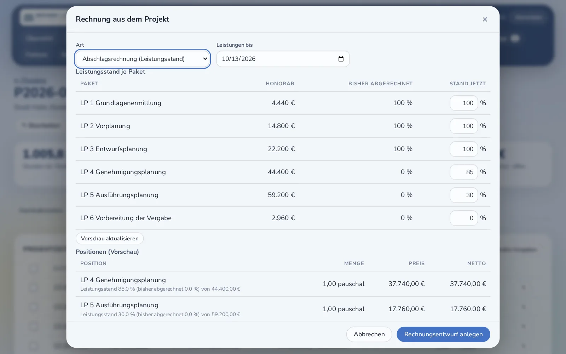
Task: Click LP 2 Vorplanung package name
Action: [105, 126]
